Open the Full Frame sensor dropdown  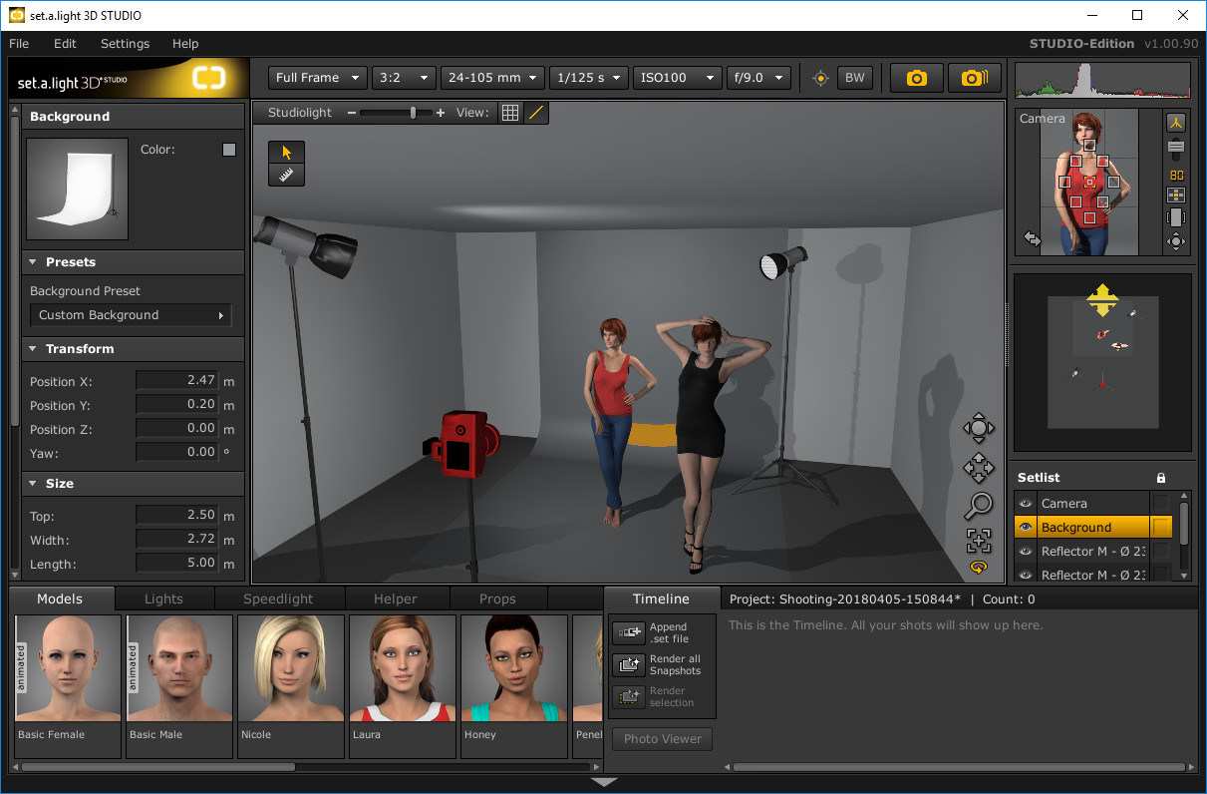pyautogui.click(x=317, y=78)
